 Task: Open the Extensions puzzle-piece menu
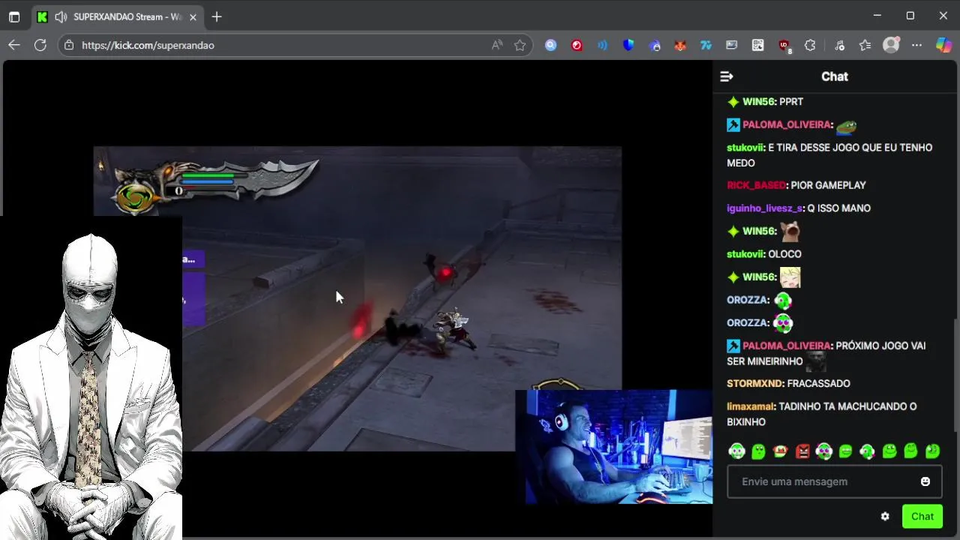[x=810, y=45]
